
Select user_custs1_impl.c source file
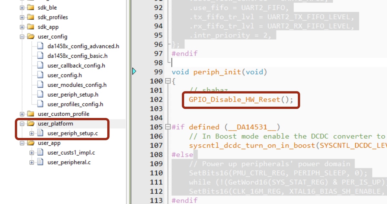71,153
